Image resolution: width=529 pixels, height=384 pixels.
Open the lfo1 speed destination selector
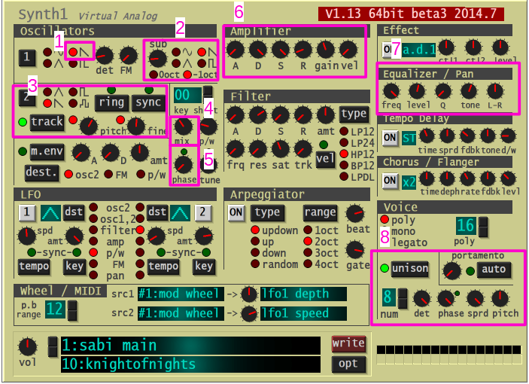point(303,313)
